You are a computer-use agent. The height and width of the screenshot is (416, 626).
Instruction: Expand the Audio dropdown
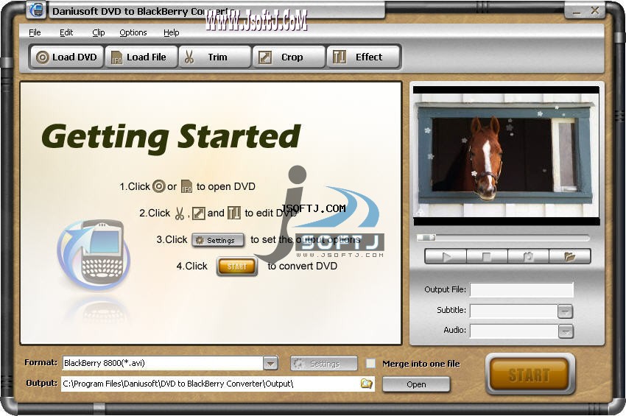[x=566, y=331]
